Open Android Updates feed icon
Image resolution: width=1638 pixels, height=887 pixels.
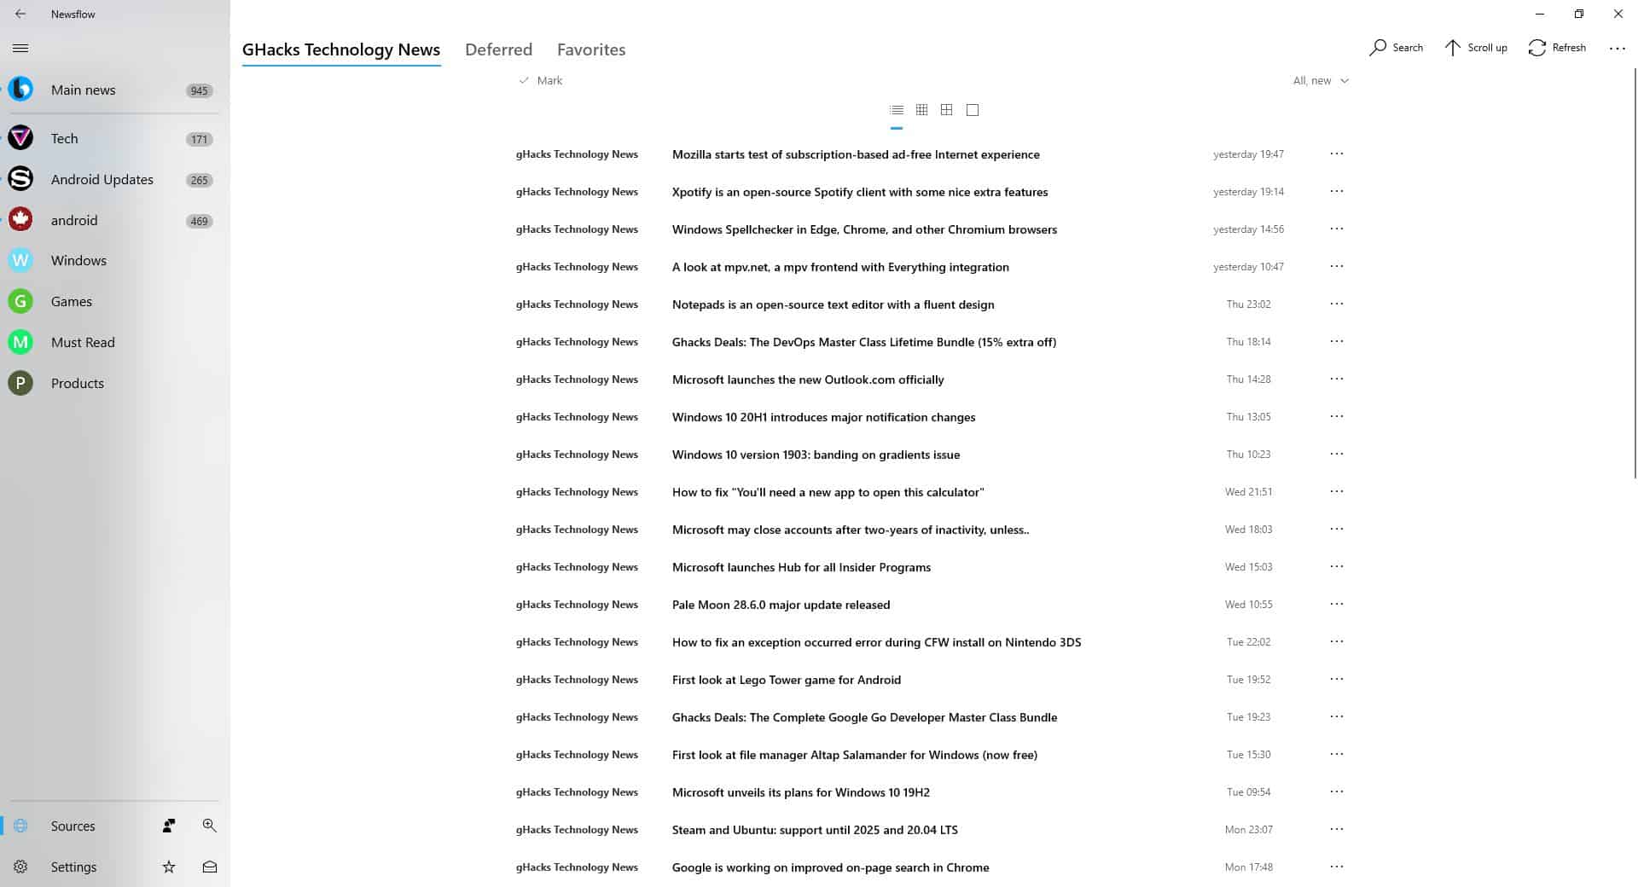click(20, 179)
